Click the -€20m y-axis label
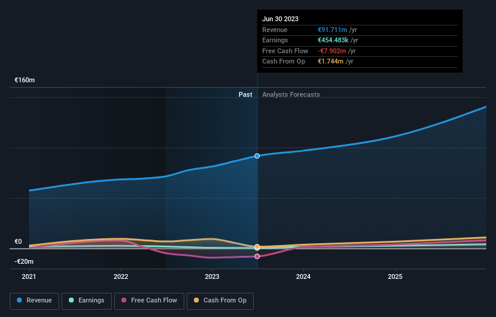Screen dimensions: 496x317 click(x=24, y=261)
